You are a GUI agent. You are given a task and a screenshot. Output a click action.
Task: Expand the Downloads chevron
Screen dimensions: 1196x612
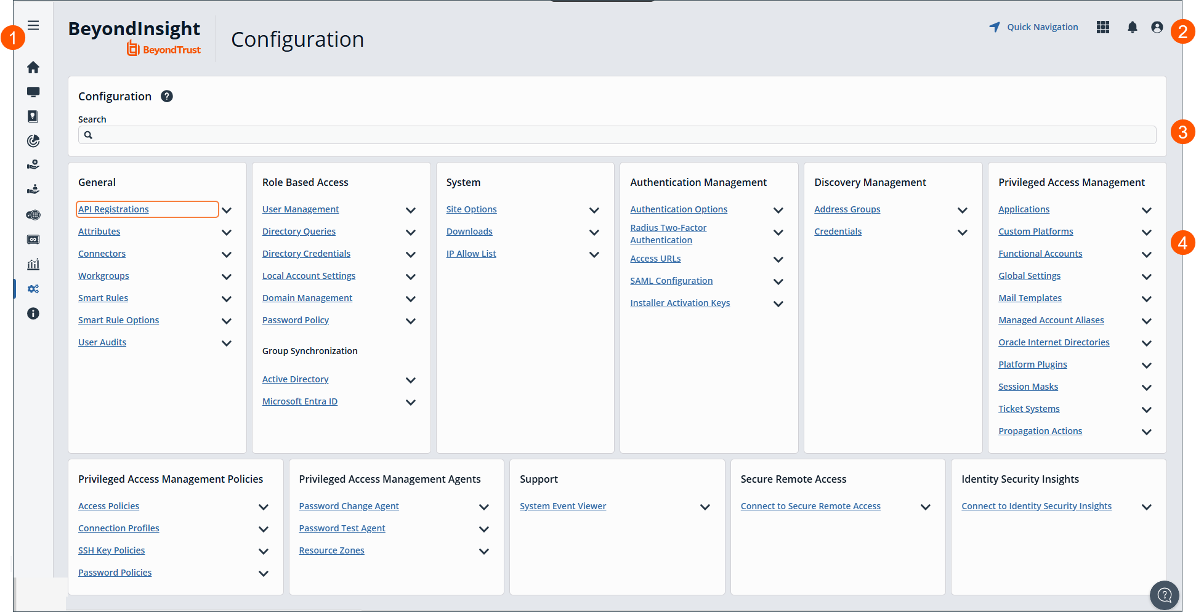[x=594, y=232]
